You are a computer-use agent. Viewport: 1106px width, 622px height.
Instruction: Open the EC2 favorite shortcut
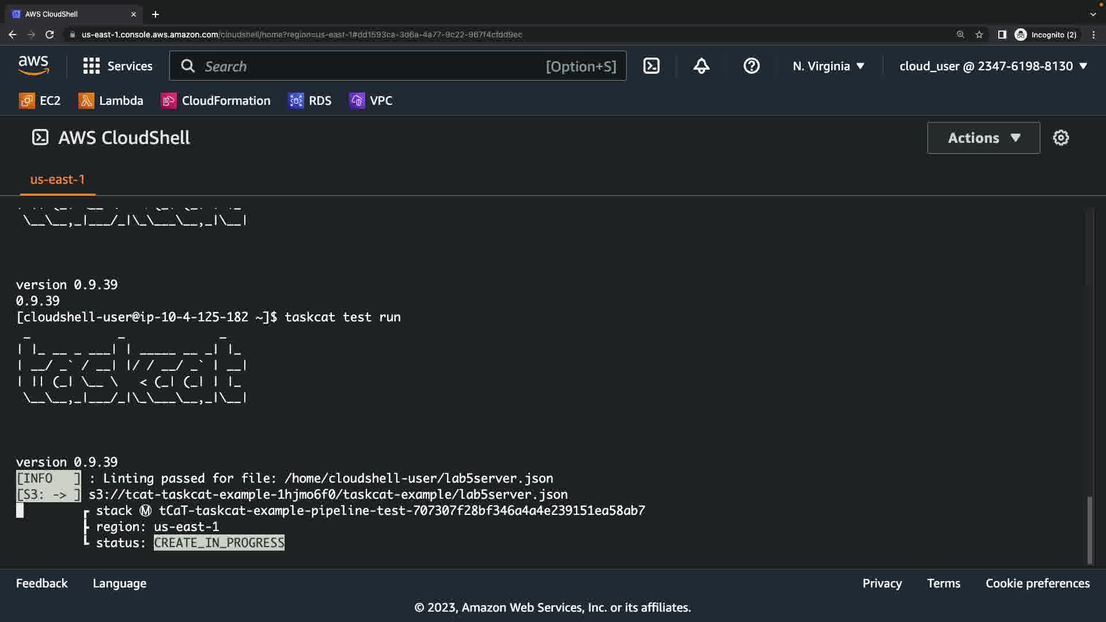click(x=40, y=101)
